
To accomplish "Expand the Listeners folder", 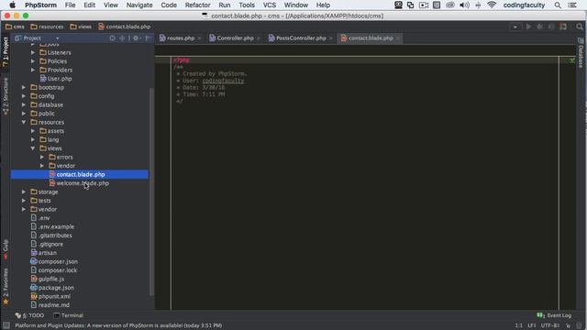I will [x=33, y=53].
